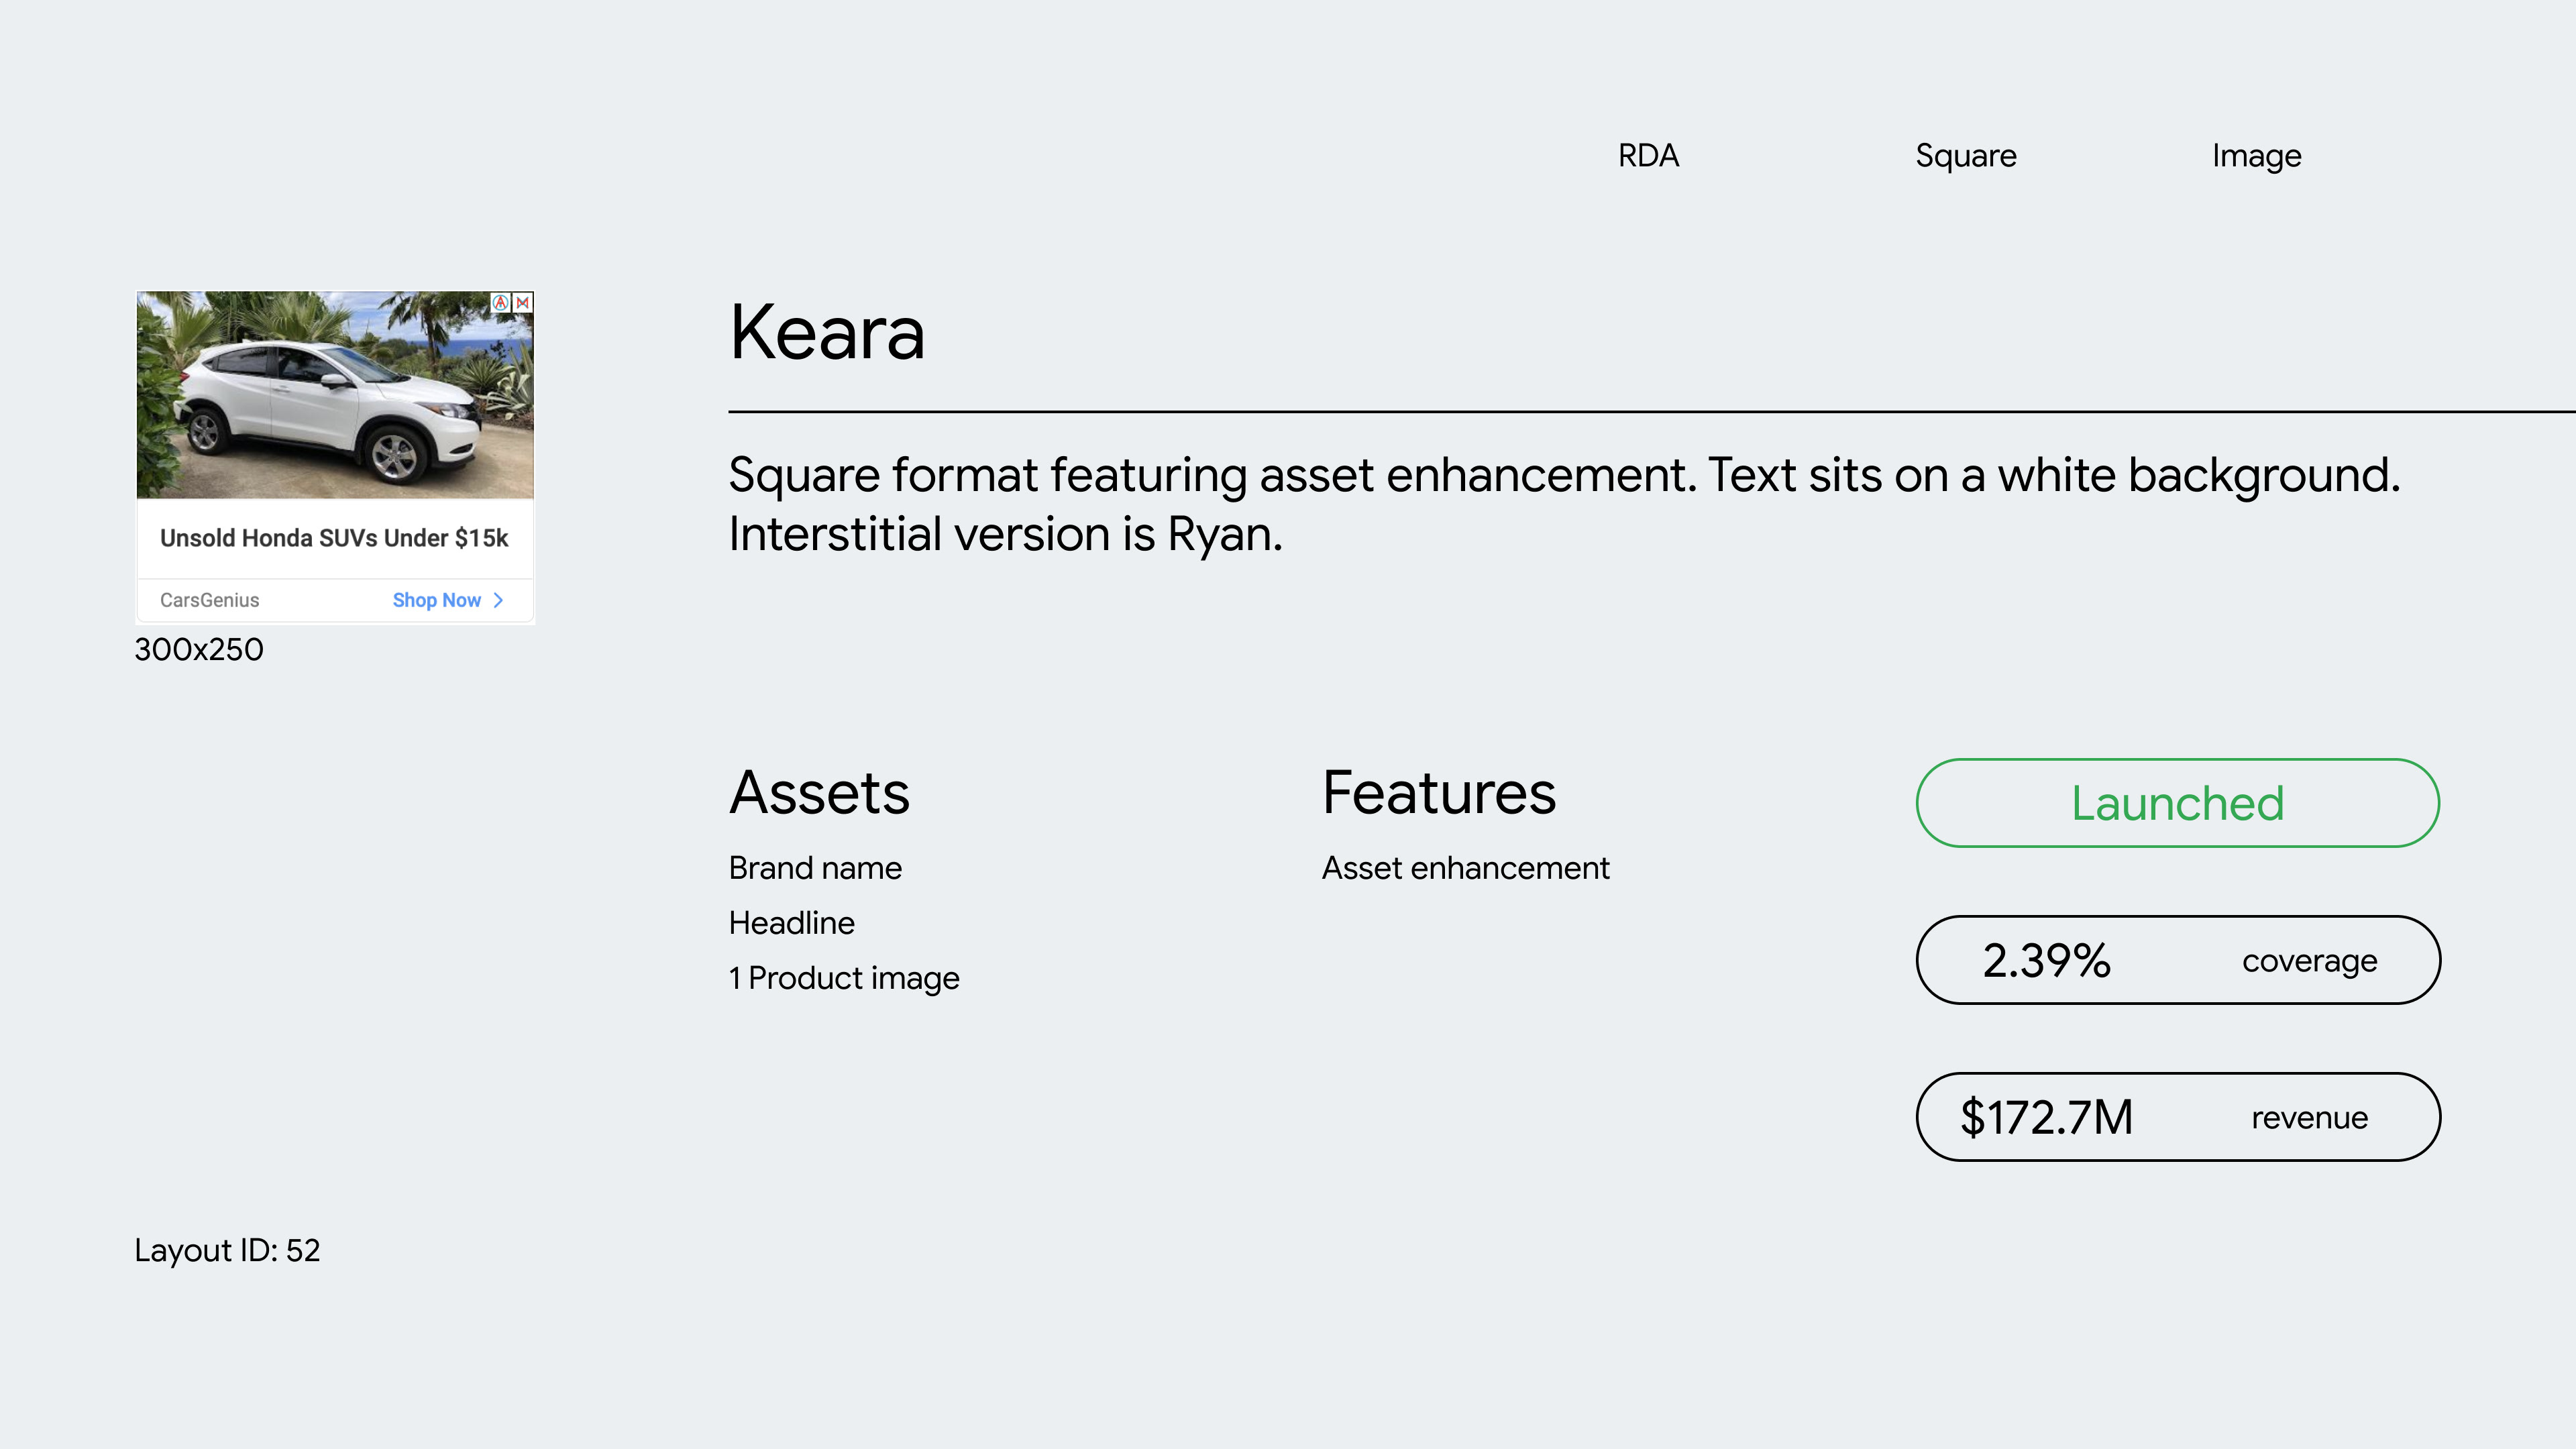The height and width of the screenshot is (1449, 2576).
Task: Select the Square label at top
Action: 1966,156
